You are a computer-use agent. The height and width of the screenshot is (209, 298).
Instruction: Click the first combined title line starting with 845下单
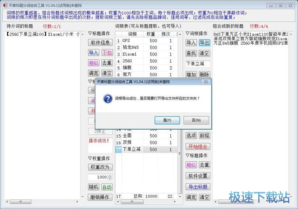[x=250, y=34]
